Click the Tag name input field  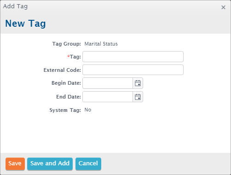pyautogui.click(x=133, y=57)
